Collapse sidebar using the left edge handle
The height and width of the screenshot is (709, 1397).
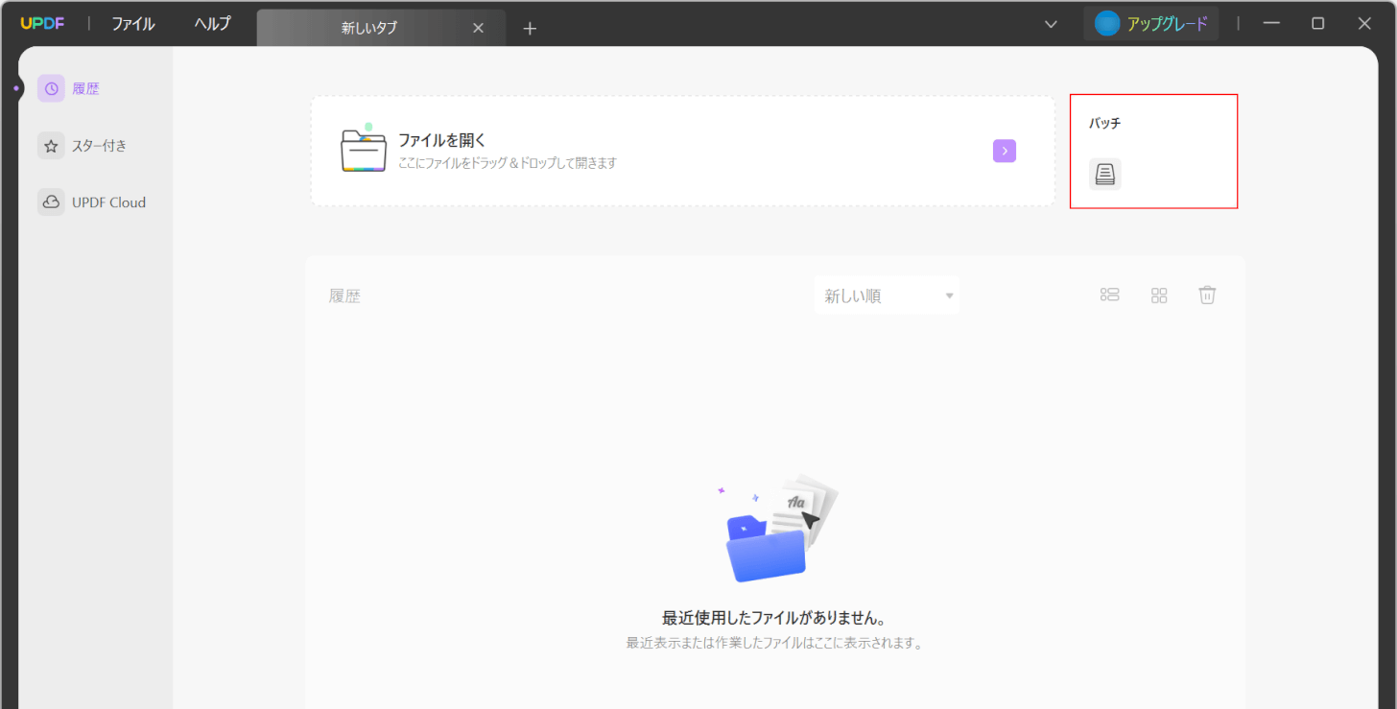pos(16,88)
